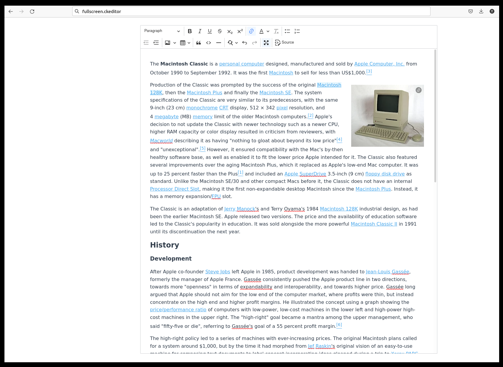The width and height of the screenshot is (503, 367).
Task: Click the Macintosh SE link
Action: [275, 93]
